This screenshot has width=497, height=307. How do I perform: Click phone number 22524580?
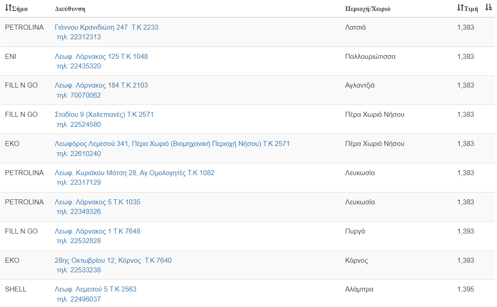pos(85,125)
